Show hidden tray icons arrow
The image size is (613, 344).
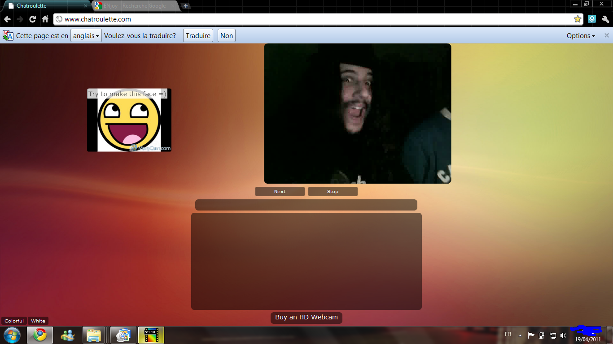tap(520, 335)
